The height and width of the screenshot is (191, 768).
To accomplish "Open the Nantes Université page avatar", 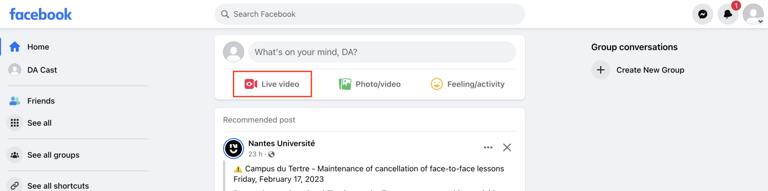I will [233, 148].
